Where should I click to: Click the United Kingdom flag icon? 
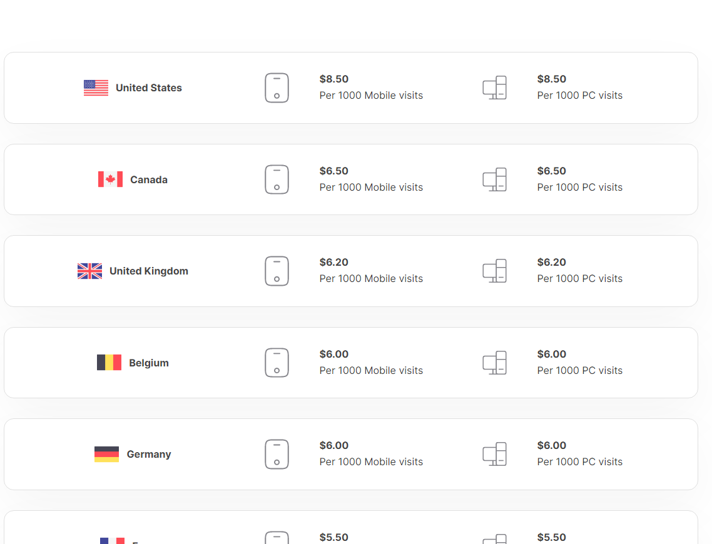click(x=89, y=271)
